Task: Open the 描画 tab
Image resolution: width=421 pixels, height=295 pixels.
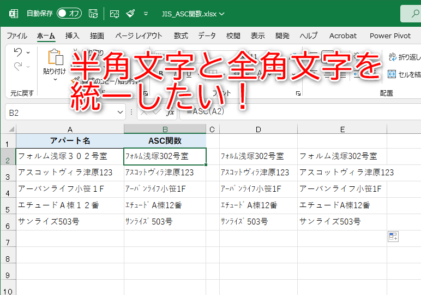Action: (x=97, y=36)
